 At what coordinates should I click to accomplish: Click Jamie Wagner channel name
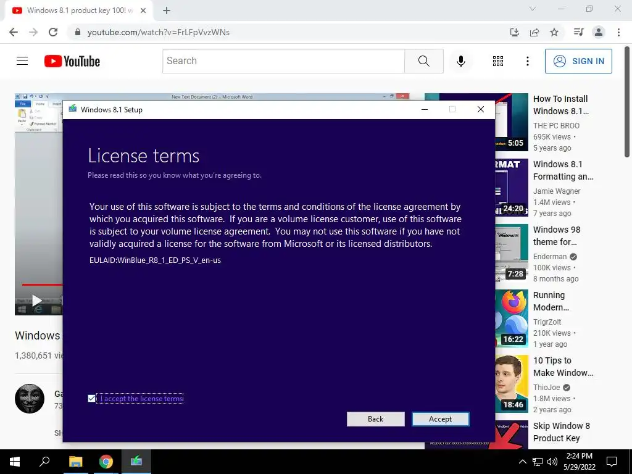(557, 191)
